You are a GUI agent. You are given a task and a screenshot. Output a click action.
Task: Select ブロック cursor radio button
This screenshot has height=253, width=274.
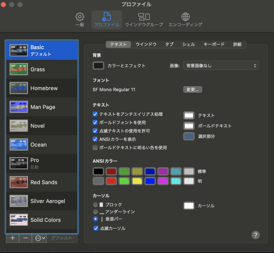point(96,204)
